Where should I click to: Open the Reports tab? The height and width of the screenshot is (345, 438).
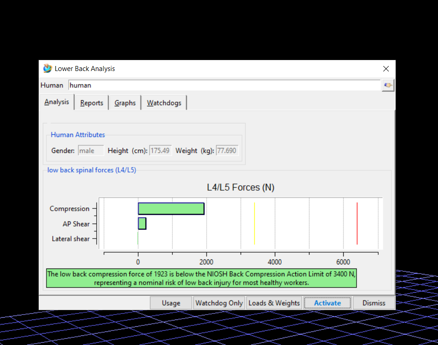(x=92, y=103)
